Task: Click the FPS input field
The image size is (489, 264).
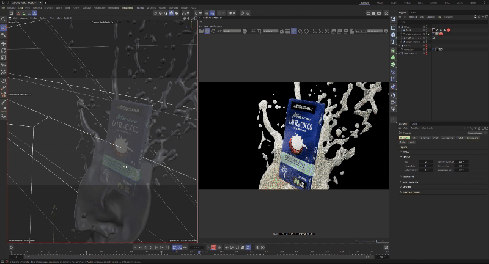Action: click(x=426, y=162)
